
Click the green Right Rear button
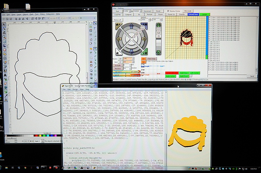pyautogui.click(x=184, y=73)
